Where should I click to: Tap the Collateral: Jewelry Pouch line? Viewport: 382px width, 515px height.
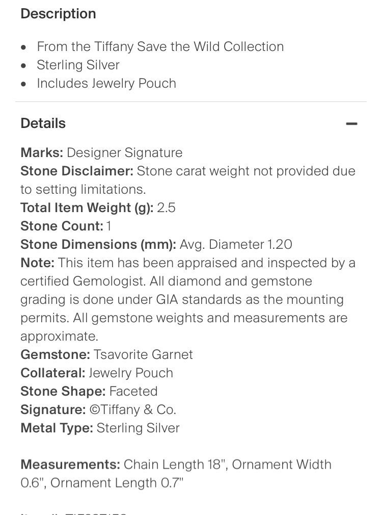tap(96, 373)
